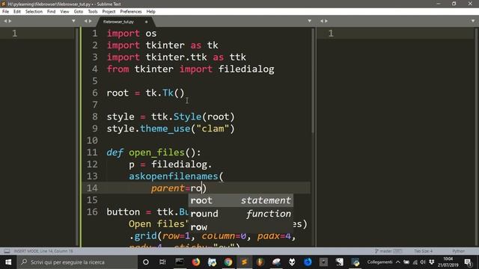This screenshot has height=269, width=479.
Task: Open middle pane tab list dropdown
Action: coord(309,21)
